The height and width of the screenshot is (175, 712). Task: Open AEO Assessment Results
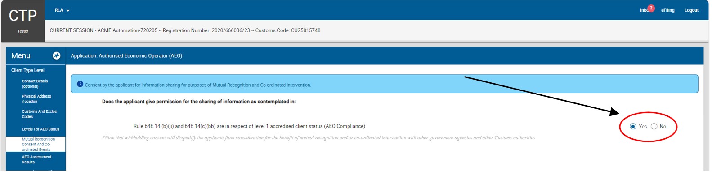36,159
